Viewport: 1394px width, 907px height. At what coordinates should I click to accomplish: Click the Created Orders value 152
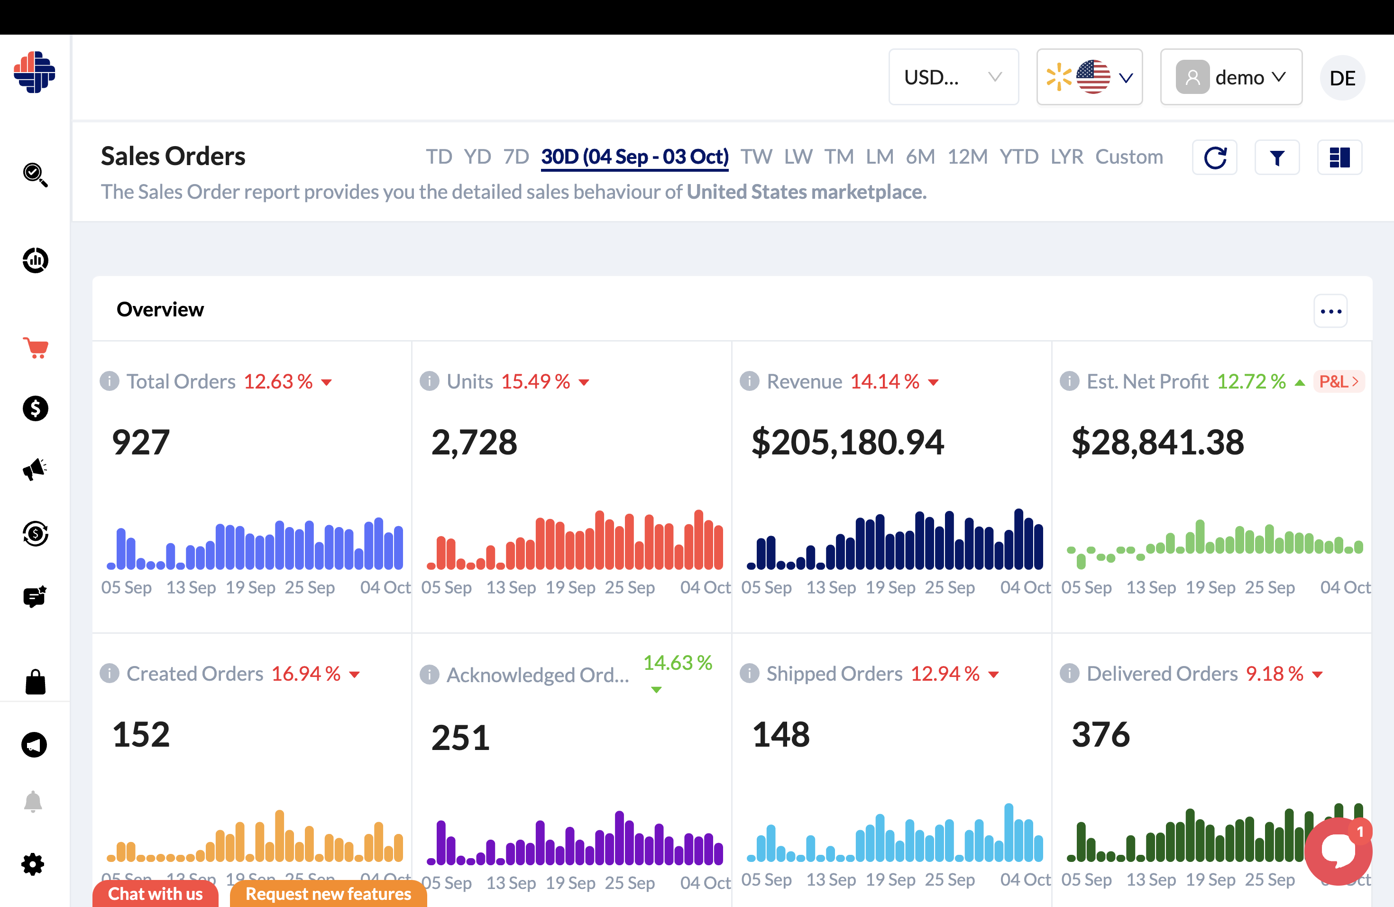tap(140, 735)
